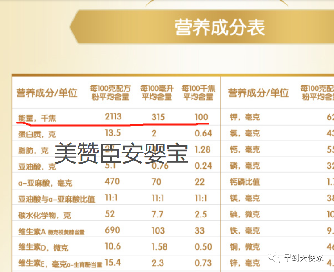Screen dimensions: 334x272
Task: Click the α-亚麻酸 value 470
Action: [x=112, y=182]
